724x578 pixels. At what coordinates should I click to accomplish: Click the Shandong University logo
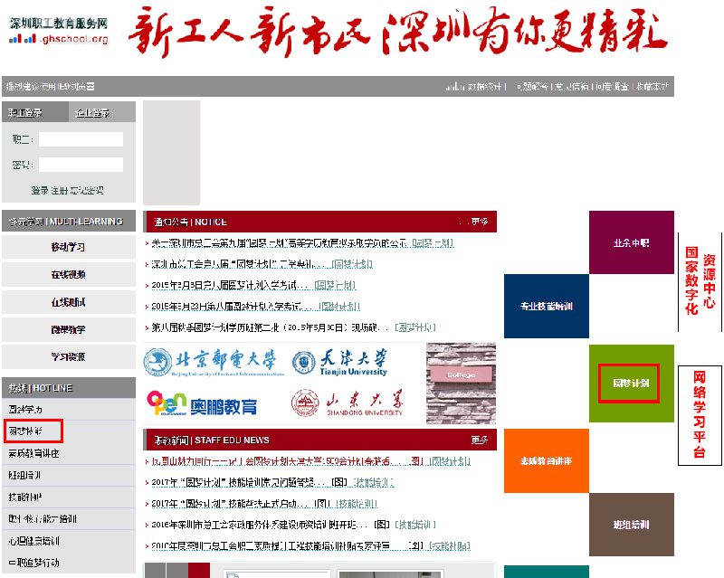347,403
